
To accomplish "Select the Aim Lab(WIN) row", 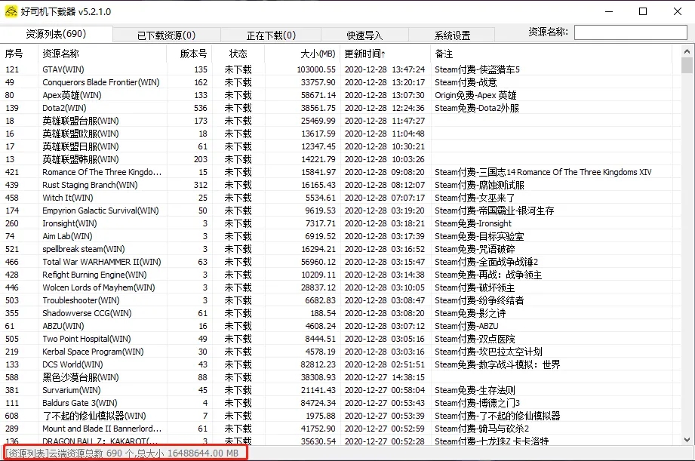I will click(340, 237).
